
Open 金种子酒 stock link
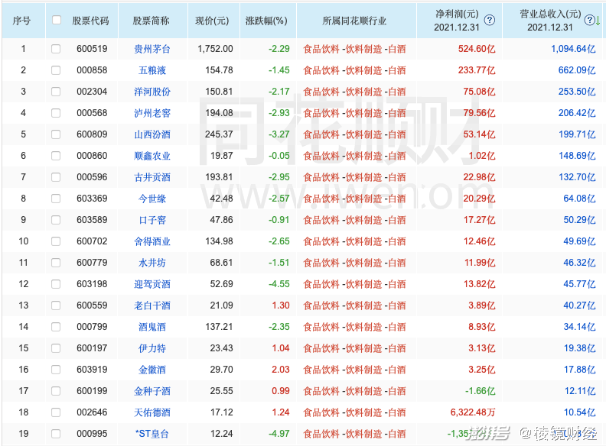coord(152,391)
